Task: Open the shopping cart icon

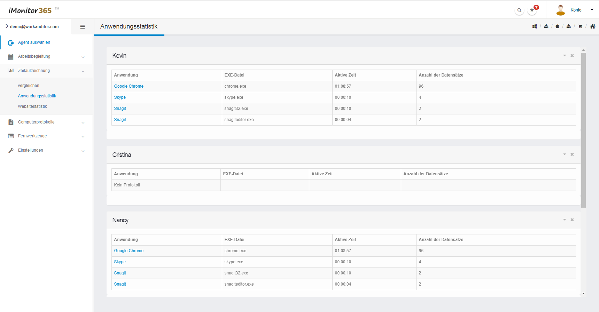Action: click(580, 26)
